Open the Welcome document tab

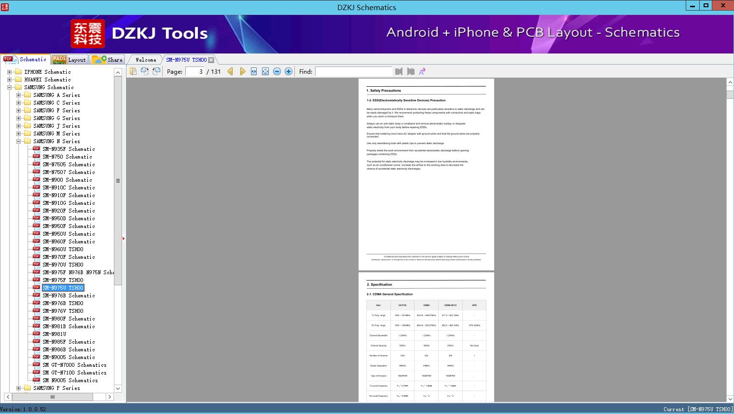pos(146,60)
